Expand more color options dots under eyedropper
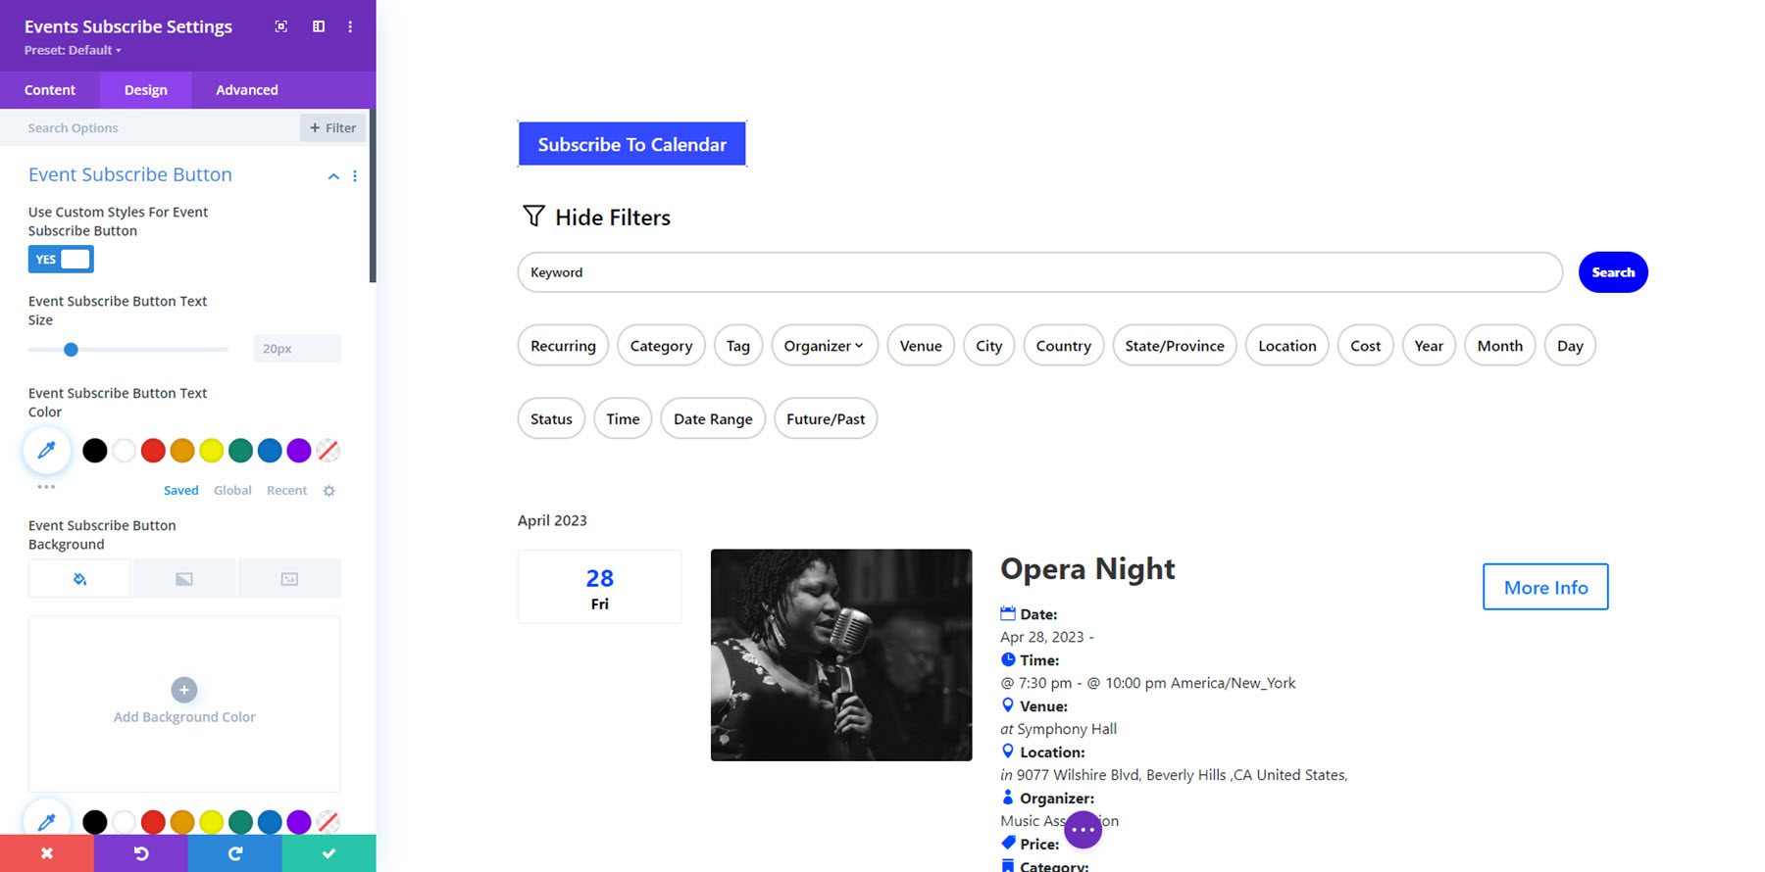This screenshot has height=872, width=1765. pyautogui.click(x=46, y=486)
